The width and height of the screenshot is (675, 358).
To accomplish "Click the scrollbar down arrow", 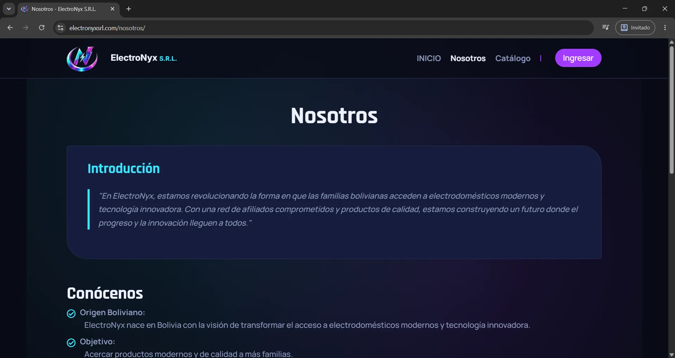I will [x=671, y=354].
